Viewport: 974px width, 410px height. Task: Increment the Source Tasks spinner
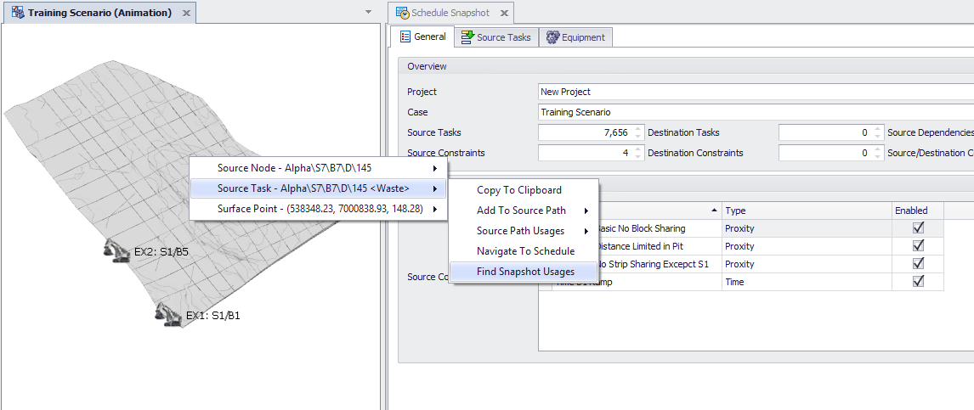point(637,129)
